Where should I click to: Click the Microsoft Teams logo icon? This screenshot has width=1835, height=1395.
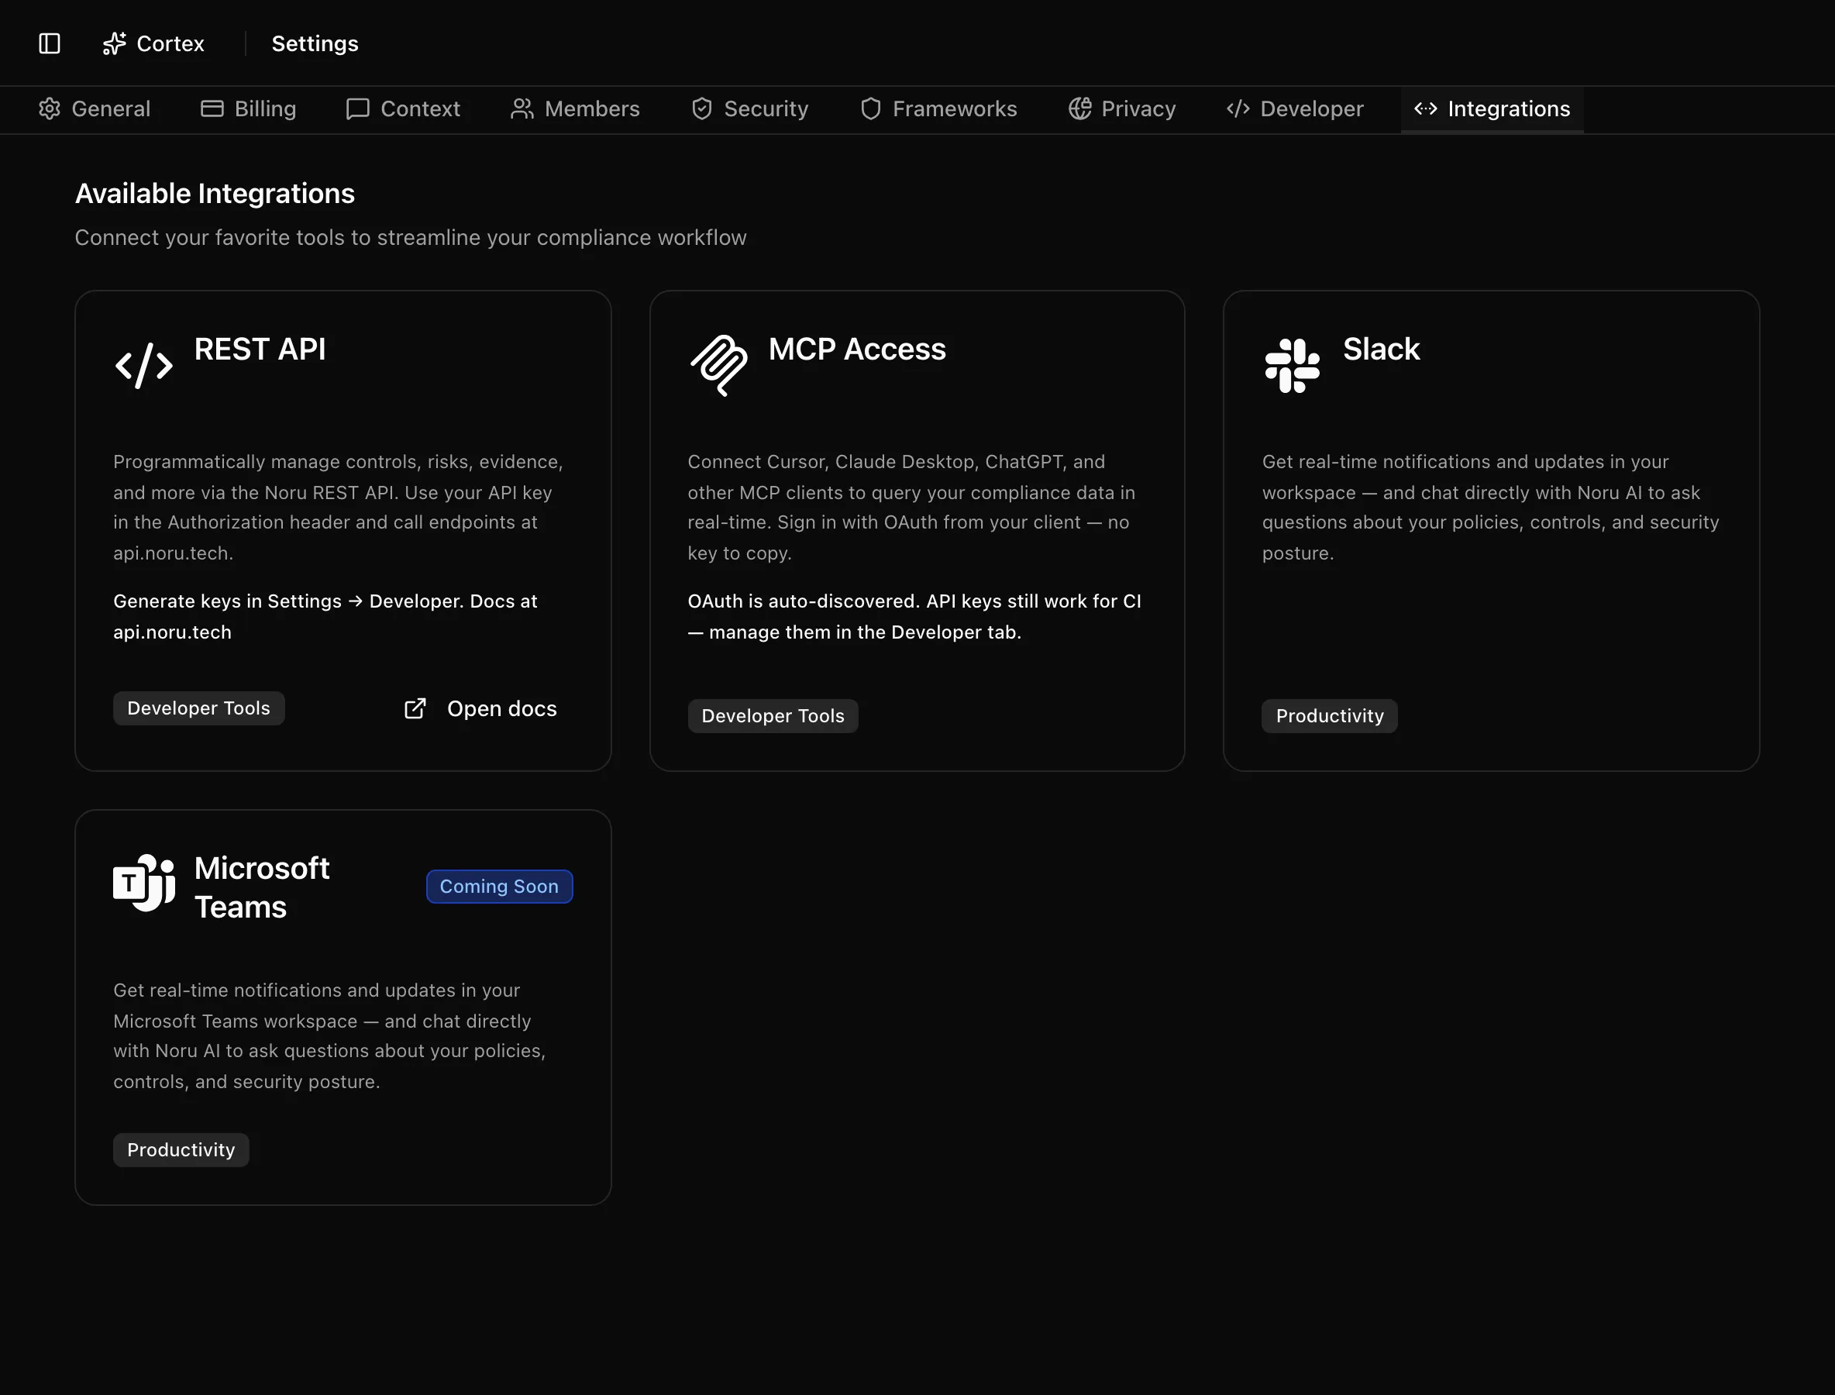[x=143, y=883]
